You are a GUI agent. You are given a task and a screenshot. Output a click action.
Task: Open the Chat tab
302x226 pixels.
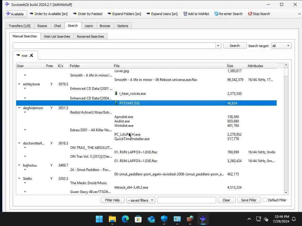click(58, 26)
